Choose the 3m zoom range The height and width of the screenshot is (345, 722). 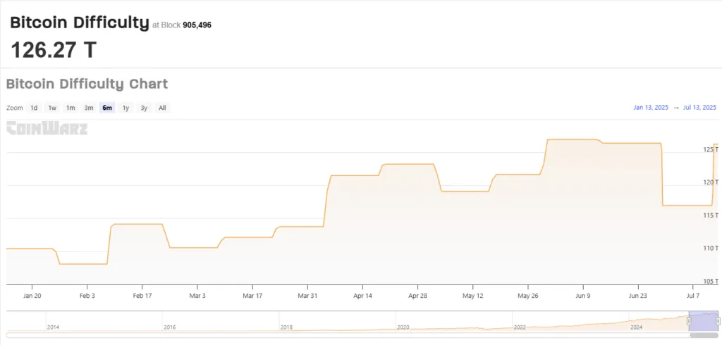tap(89, 108)
